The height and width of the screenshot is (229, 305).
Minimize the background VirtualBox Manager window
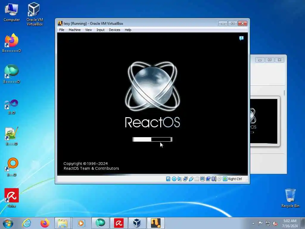click(260, 60)
